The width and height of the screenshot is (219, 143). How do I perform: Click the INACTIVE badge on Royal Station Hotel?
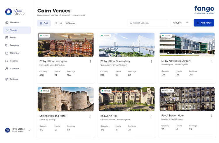pos(167,91)
